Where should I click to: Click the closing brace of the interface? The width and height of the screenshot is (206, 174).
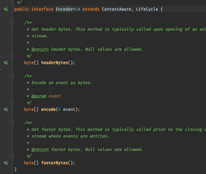pyautogui.click(x=16, y=169)
